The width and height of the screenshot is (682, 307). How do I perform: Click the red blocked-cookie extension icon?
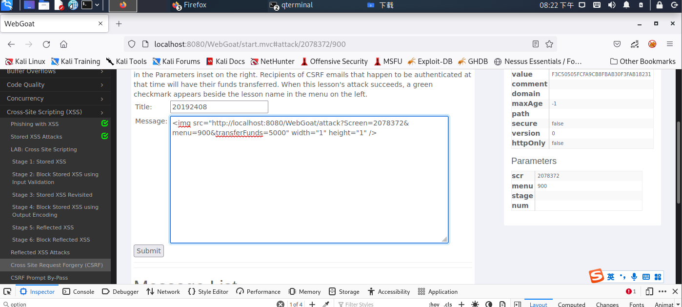(652, 44)
